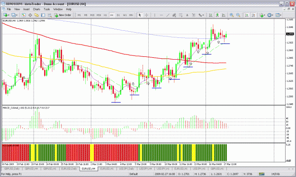Switch to GBPUSD,H1 chart tab at far right
This screenshot has width=296, height=177.
point(217,168)
